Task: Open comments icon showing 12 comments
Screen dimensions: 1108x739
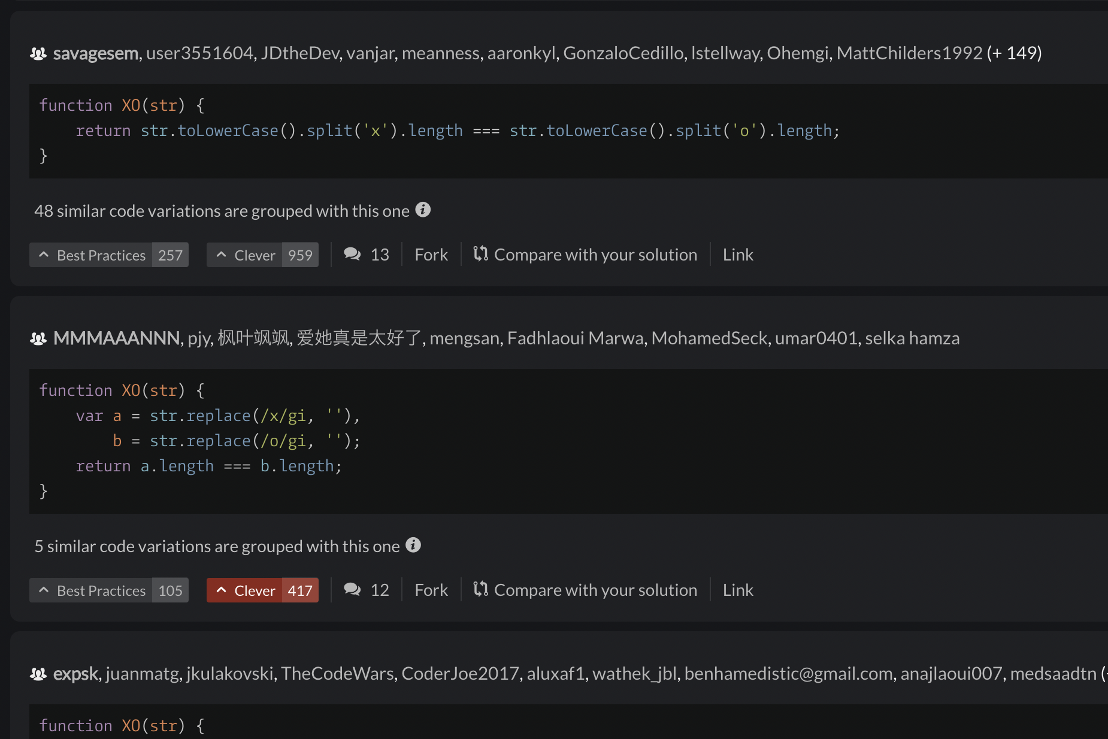Action: tap(352, 590)
